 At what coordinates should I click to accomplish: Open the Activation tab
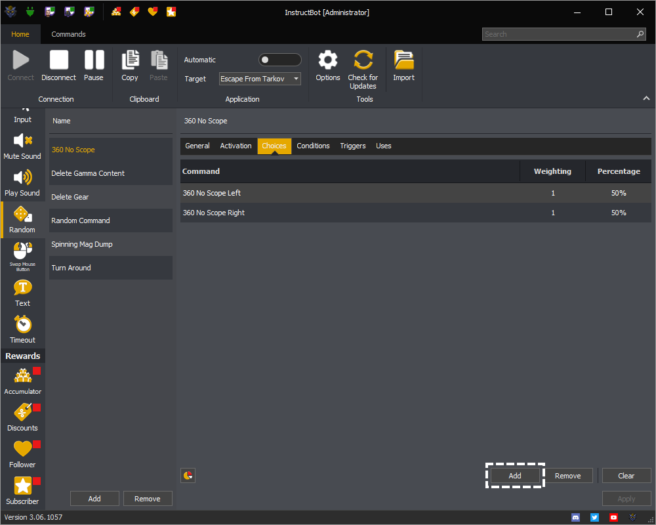click(236, 146)
